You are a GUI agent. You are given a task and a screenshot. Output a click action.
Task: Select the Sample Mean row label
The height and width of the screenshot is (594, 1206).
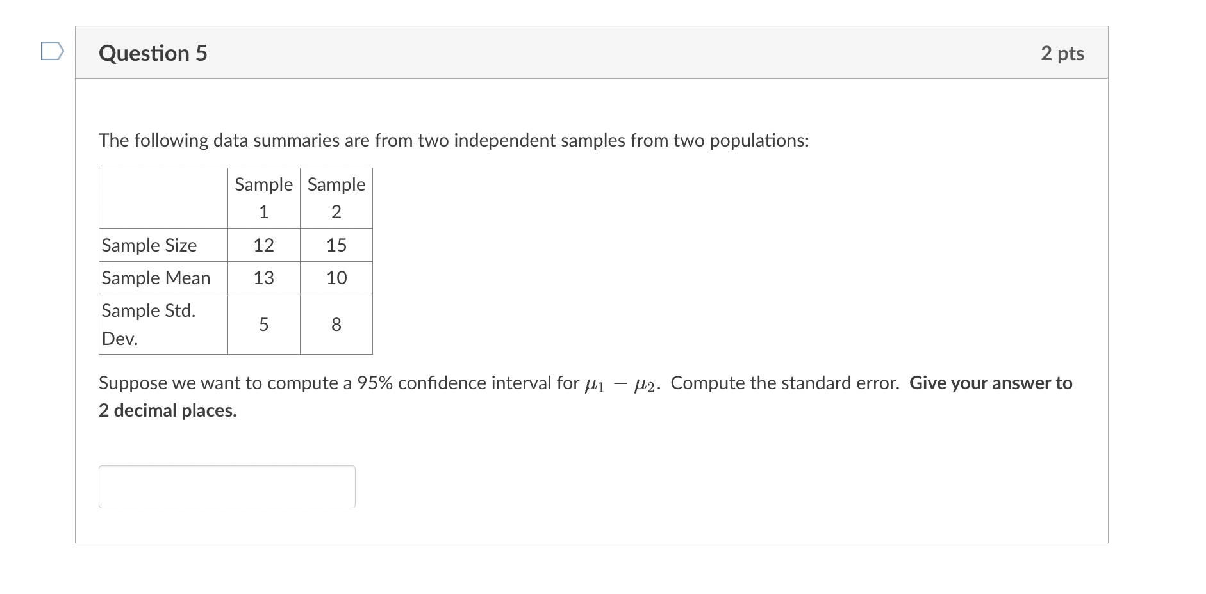[x=154, y=278]
